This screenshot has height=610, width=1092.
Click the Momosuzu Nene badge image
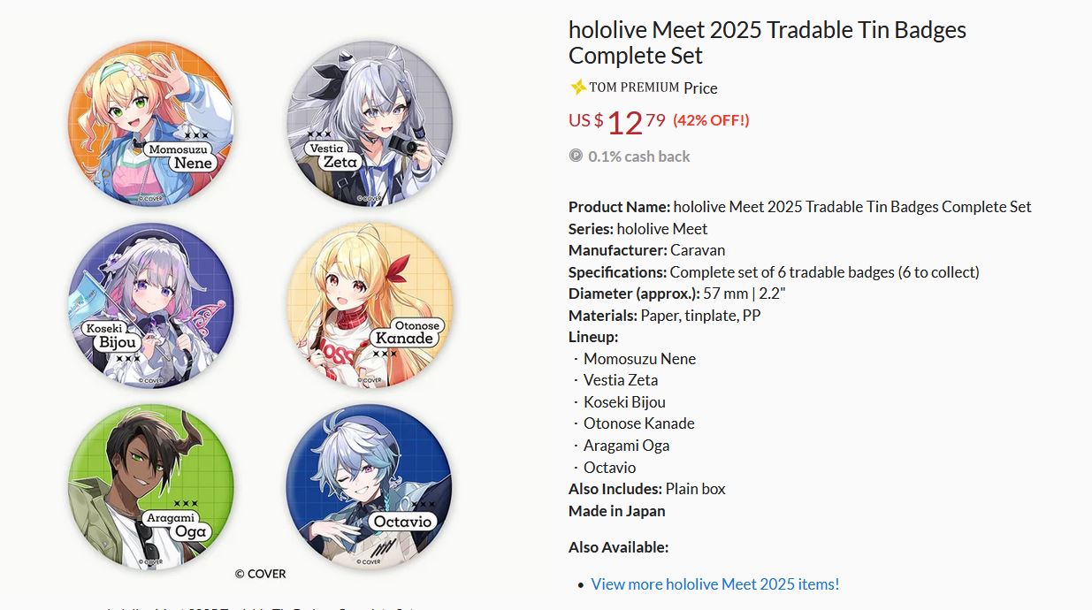click(151, 123)
